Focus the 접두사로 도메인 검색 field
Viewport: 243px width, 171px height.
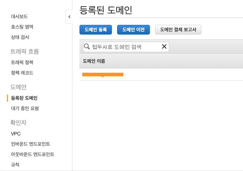pyautogui.click(x=126, y=47)
